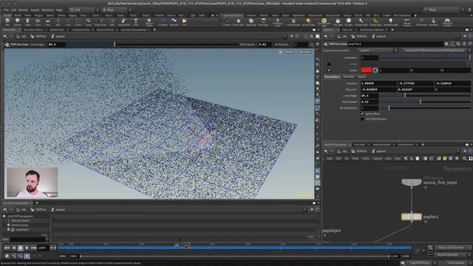Play the timeline forward
473x266 pixels.
pos(27,248)
